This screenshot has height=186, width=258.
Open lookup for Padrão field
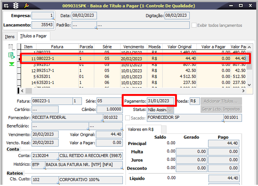coord(96,28)
